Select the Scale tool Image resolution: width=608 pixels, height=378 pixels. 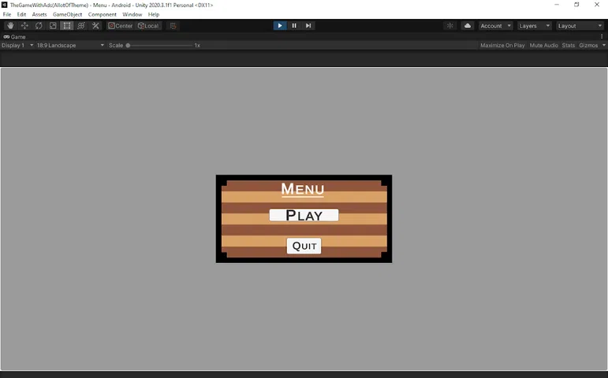[53, 26]
